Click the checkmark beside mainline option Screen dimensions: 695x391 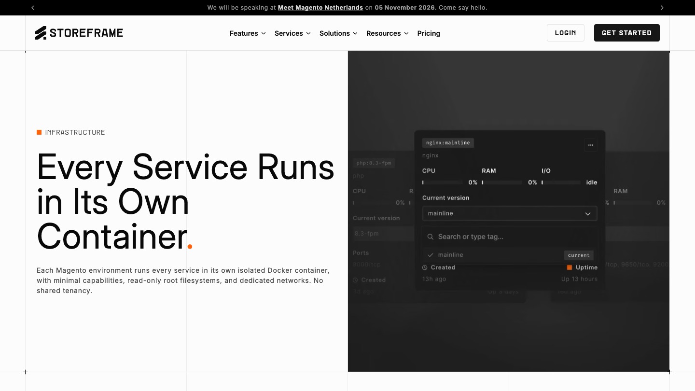pos(431,255)
